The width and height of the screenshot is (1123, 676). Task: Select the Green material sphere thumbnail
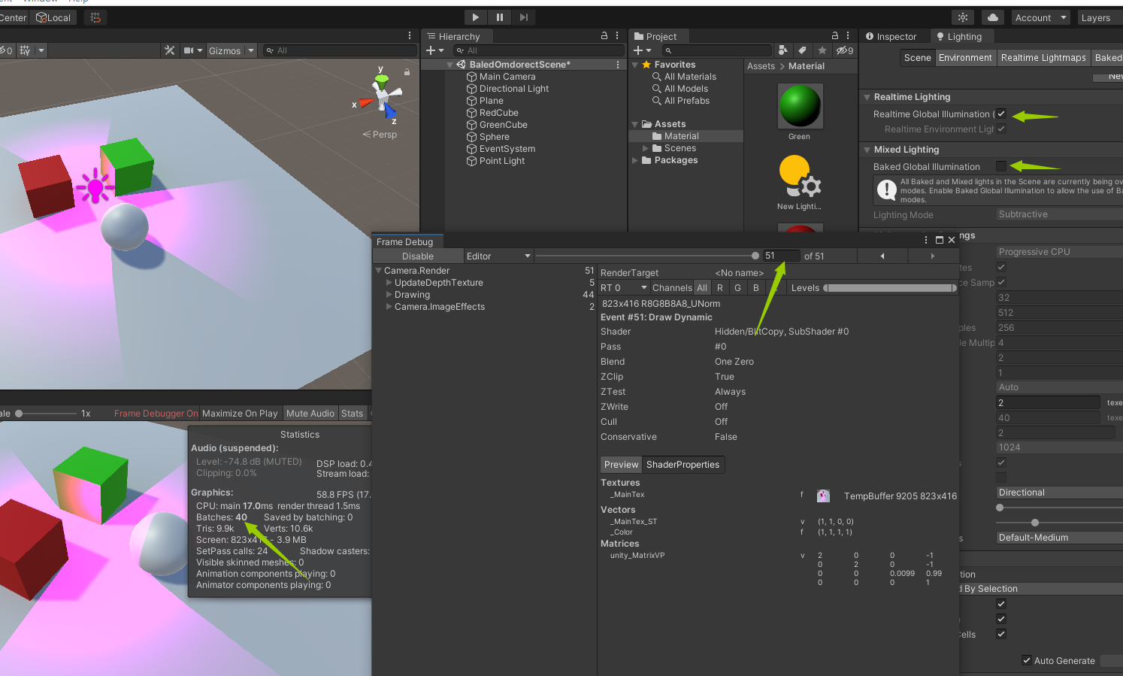800,106
